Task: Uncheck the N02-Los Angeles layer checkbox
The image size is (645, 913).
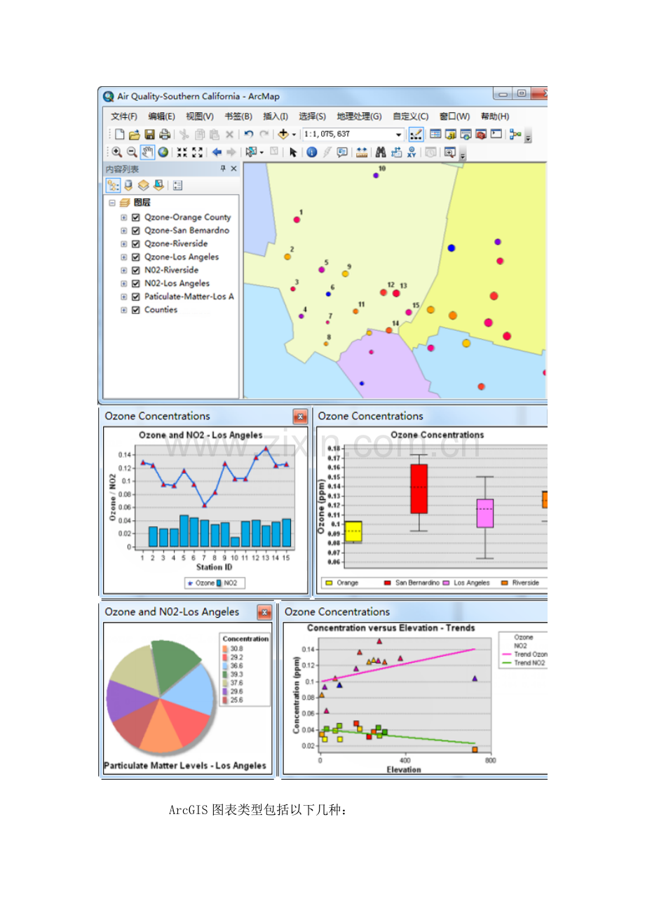Action: [x=136, y=283]
